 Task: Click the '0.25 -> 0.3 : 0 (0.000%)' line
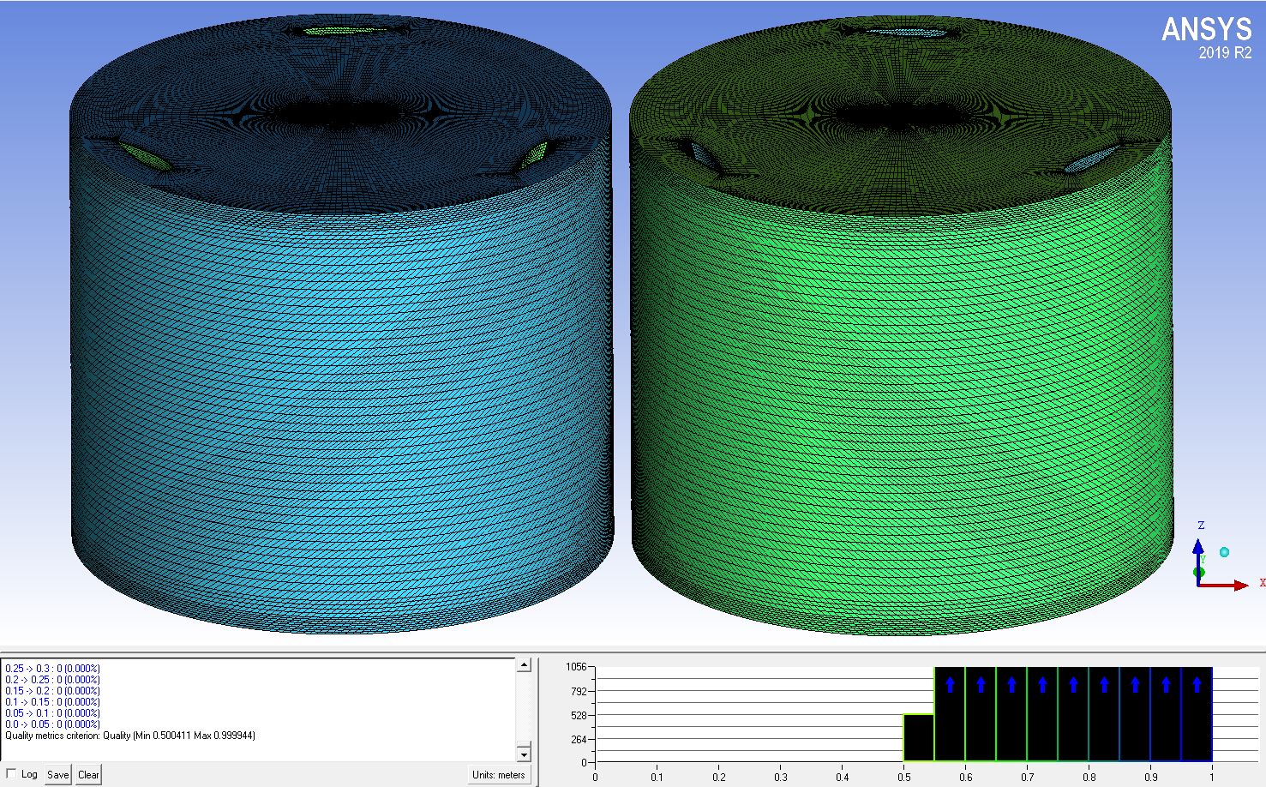(x=52, y=668)
